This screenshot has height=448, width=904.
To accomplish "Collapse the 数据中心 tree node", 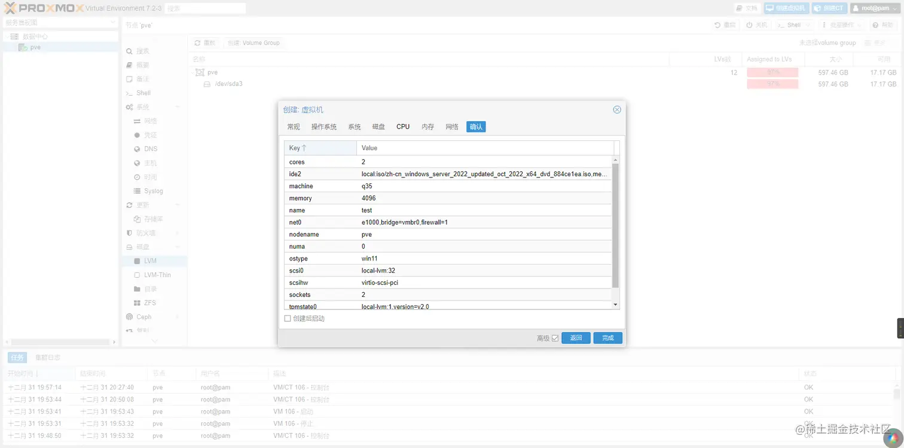I will (x=7, y=36).
